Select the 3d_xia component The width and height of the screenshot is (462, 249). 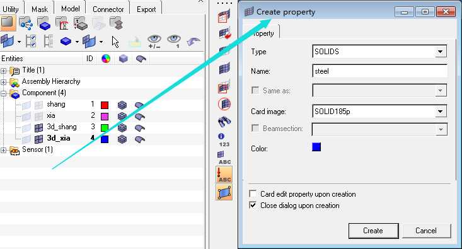pyautogui.click(x=59, y=138)
